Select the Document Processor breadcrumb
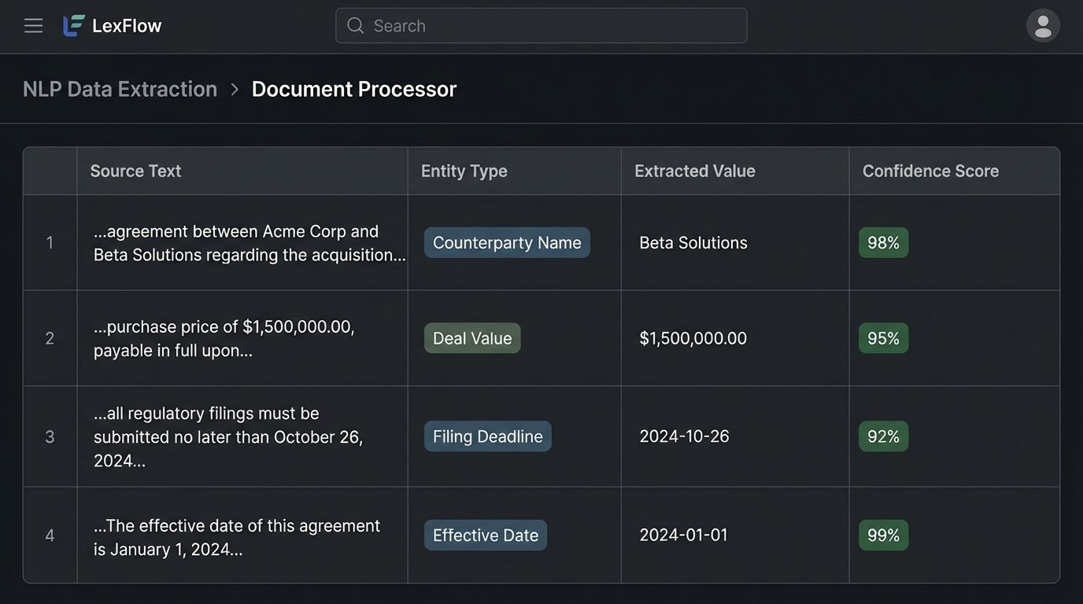1083x604 pixels. [x=353, y=89]
